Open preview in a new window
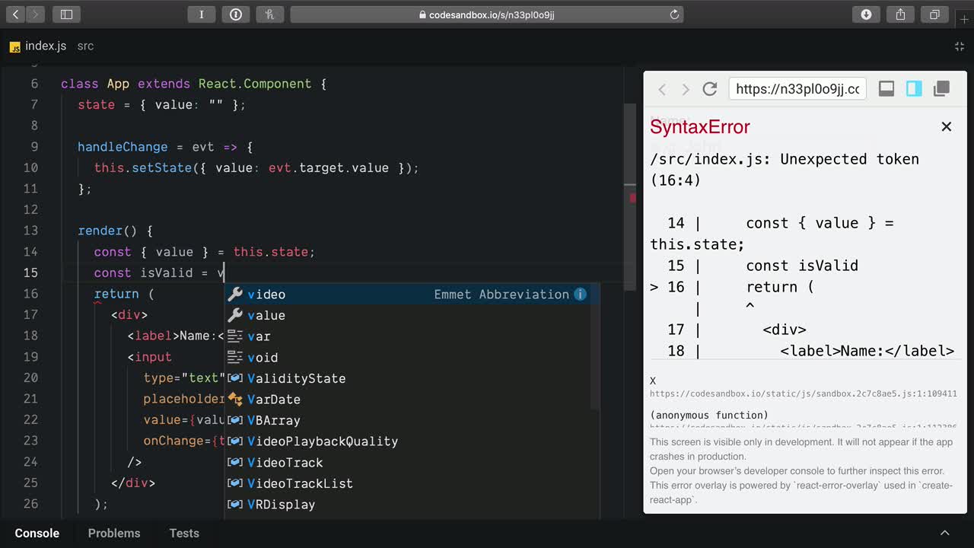Image resolution: width=974 pixels, height=548 pixels. [x=941, y=89]
